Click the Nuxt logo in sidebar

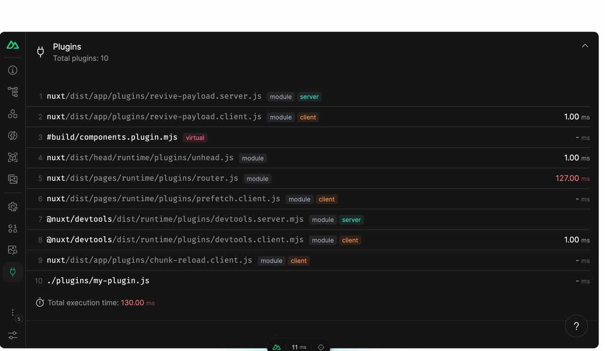(x=13, y=45)
